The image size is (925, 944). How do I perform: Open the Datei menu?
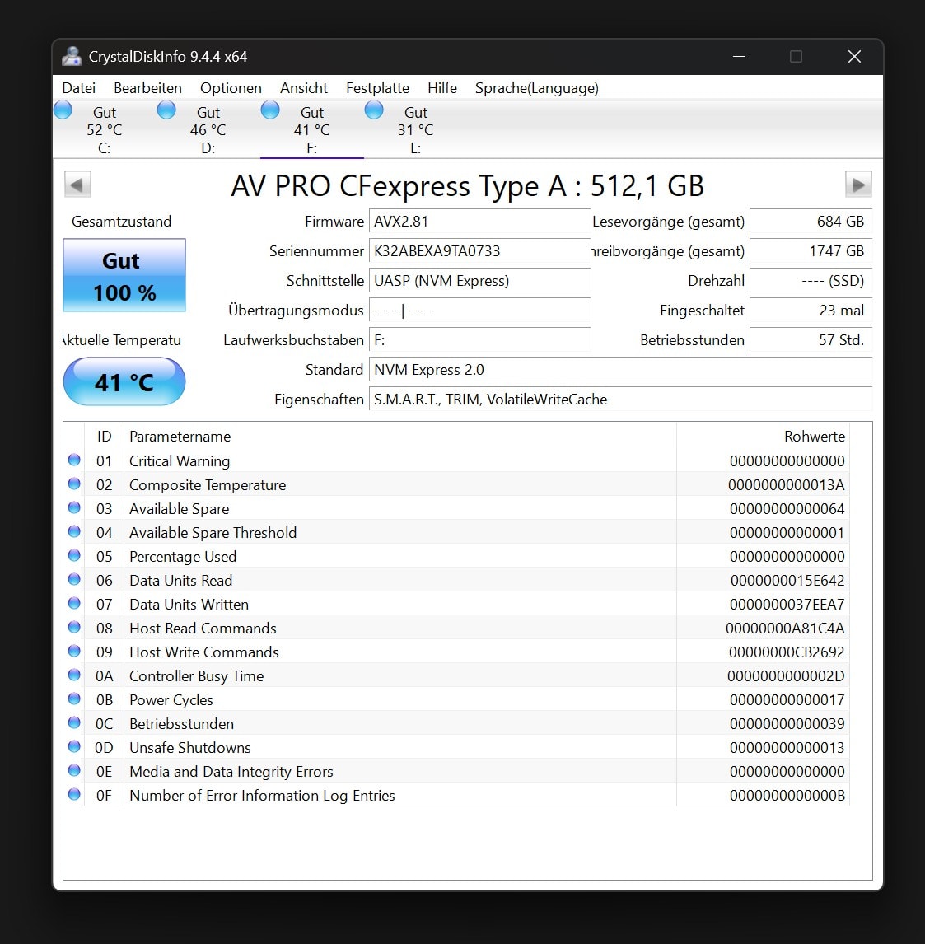[79, 88]
